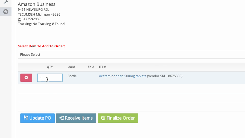Click the 9461 NEWBURG RD address line
The height and width of the screenshot is (138, 245).
click(33, 9)
